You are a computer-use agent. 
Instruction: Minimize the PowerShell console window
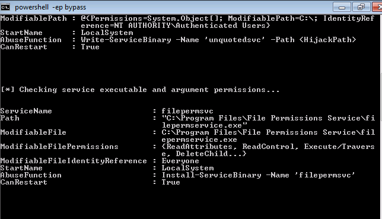pos(342,7)
